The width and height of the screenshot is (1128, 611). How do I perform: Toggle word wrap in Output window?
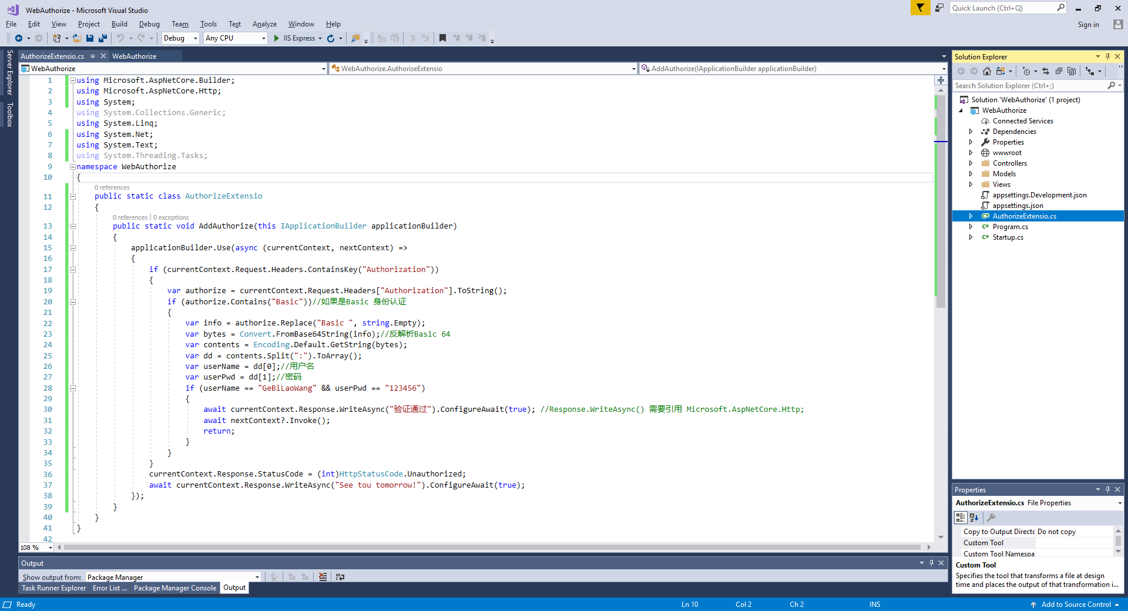click(x=340, y=577)
